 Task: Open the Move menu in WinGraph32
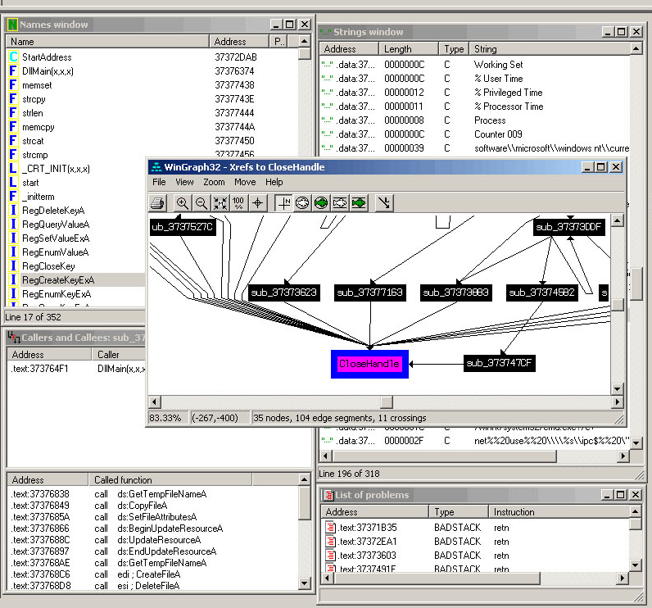[x=245, y=182]
